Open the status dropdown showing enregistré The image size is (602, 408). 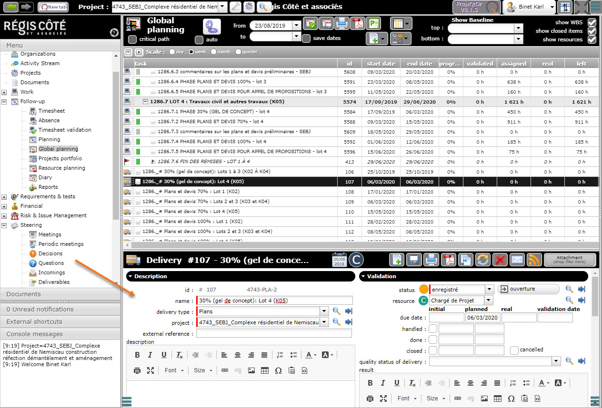[x=489, y=289]
